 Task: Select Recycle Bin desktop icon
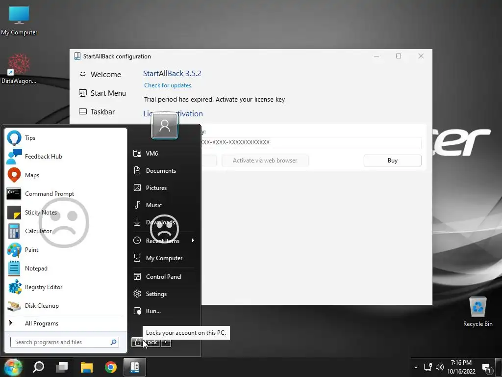[x=477, y=312]
